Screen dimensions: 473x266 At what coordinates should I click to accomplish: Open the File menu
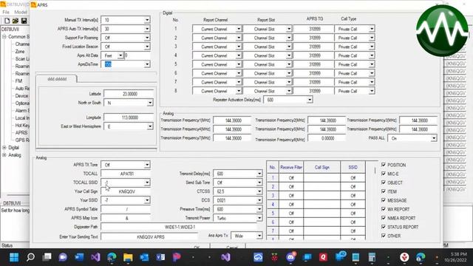pos(6,12)
